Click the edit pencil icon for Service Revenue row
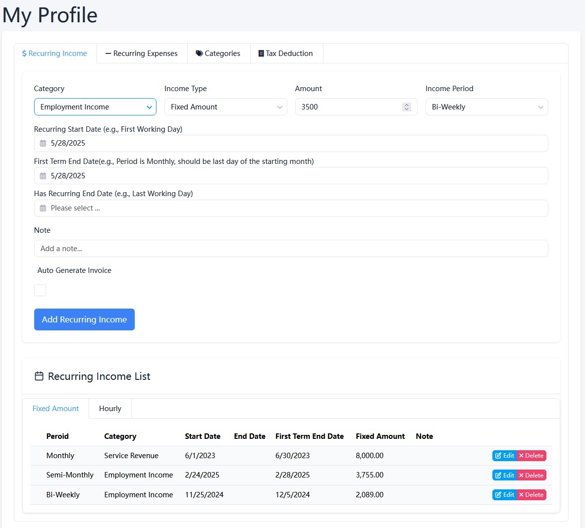 pyautogui.click(x=498, y=455)
